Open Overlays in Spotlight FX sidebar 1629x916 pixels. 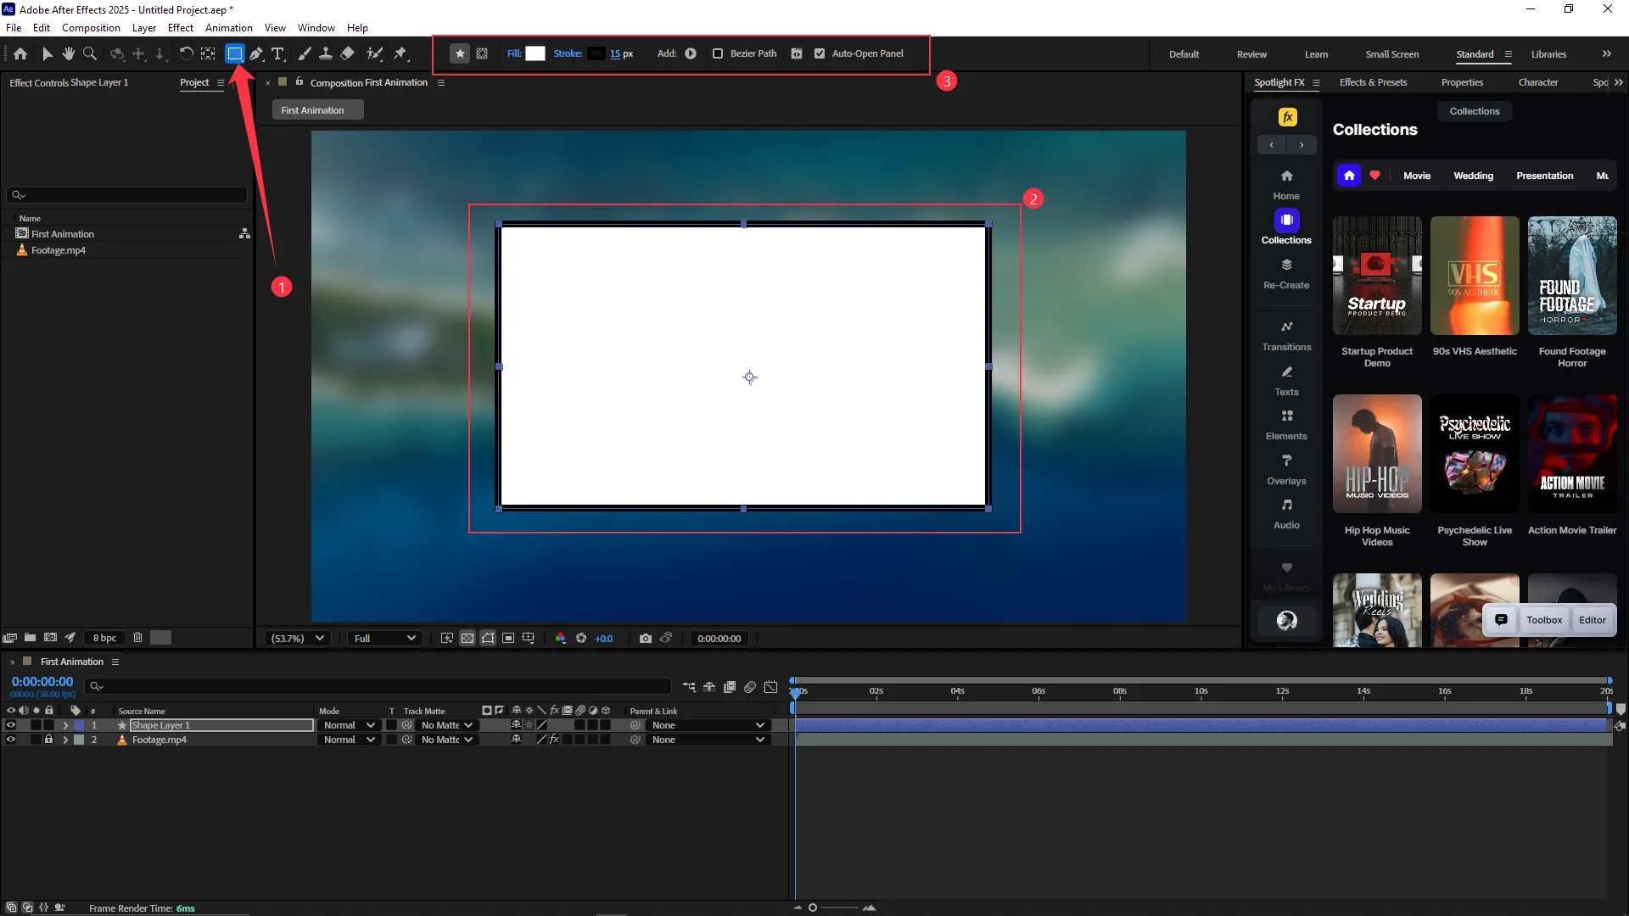(1286, 470)
